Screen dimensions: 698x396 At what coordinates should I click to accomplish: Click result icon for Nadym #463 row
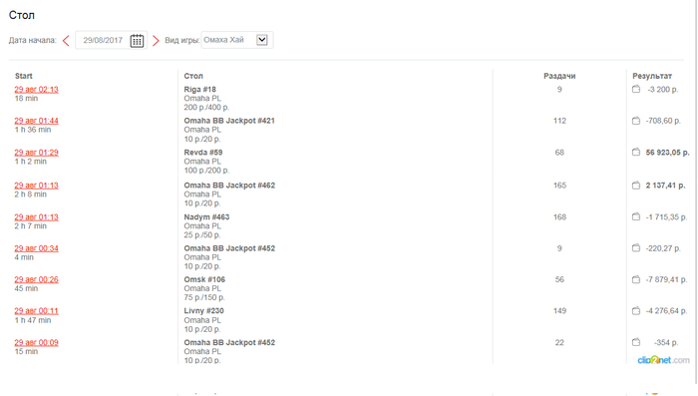tap(636, 216)
